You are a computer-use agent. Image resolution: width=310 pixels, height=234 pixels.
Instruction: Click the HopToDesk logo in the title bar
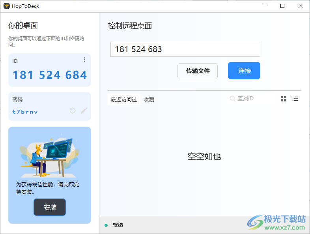point(7,6)
